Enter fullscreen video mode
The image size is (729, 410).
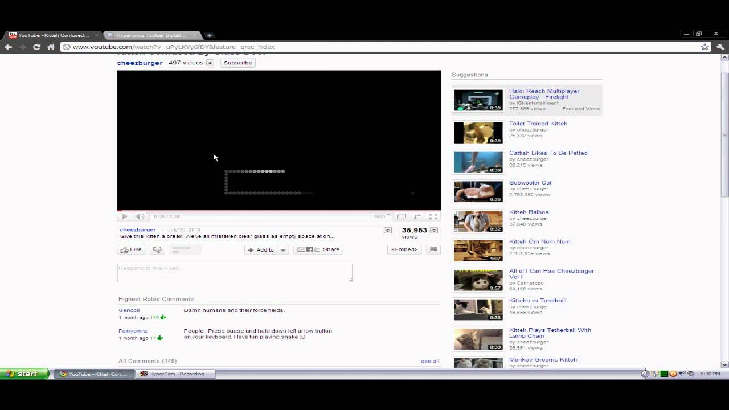coord(433,216)
